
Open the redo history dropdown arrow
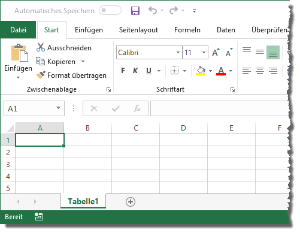click(x=183, y=10)
